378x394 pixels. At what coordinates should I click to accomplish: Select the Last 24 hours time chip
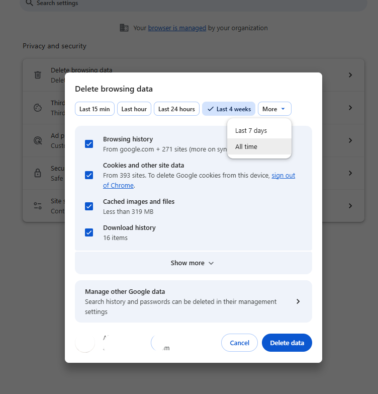[176, 109]
